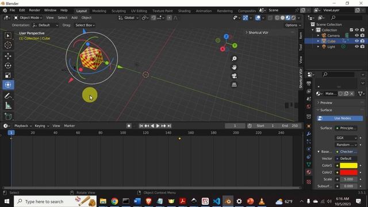Click the Y axis on navigation gizmo
Image resolution: width=368 pixels, height=207 pixels.
(x=235, y=45)
